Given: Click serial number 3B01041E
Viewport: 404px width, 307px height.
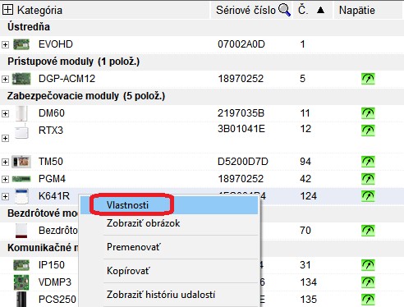Looking at the screenshot, I should coord(241,129).
